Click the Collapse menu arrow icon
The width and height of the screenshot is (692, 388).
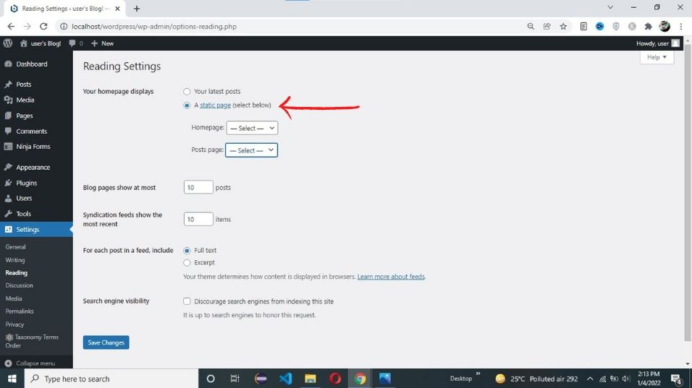[x=9, y=363]
